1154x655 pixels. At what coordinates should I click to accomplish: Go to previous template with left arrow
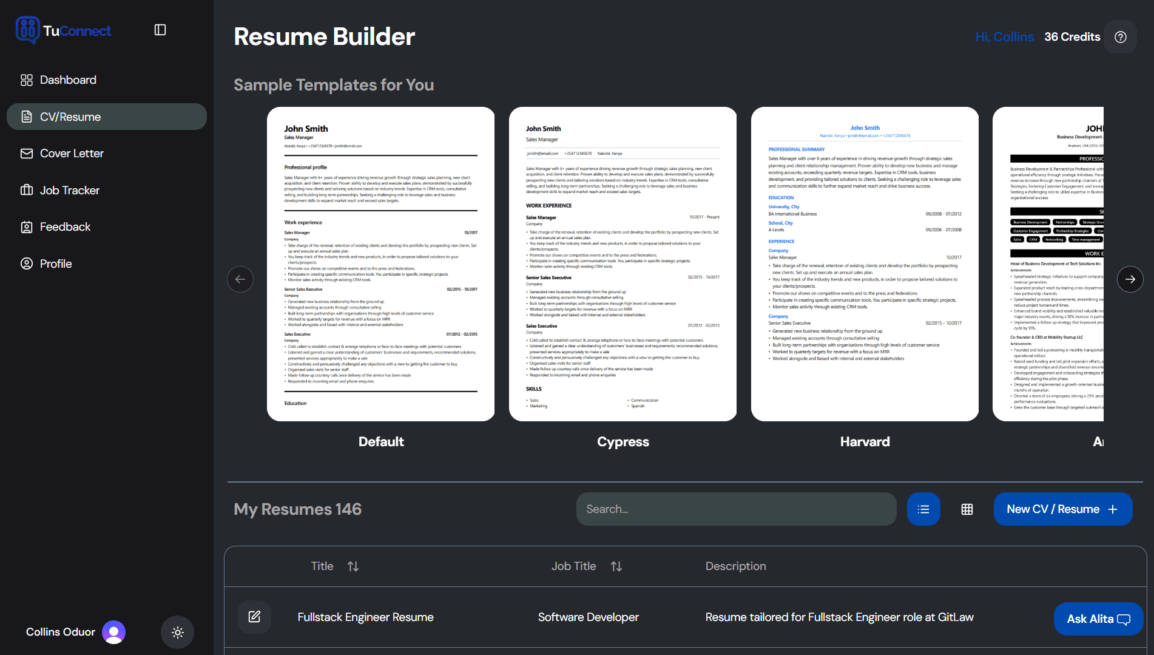(240, 279)
